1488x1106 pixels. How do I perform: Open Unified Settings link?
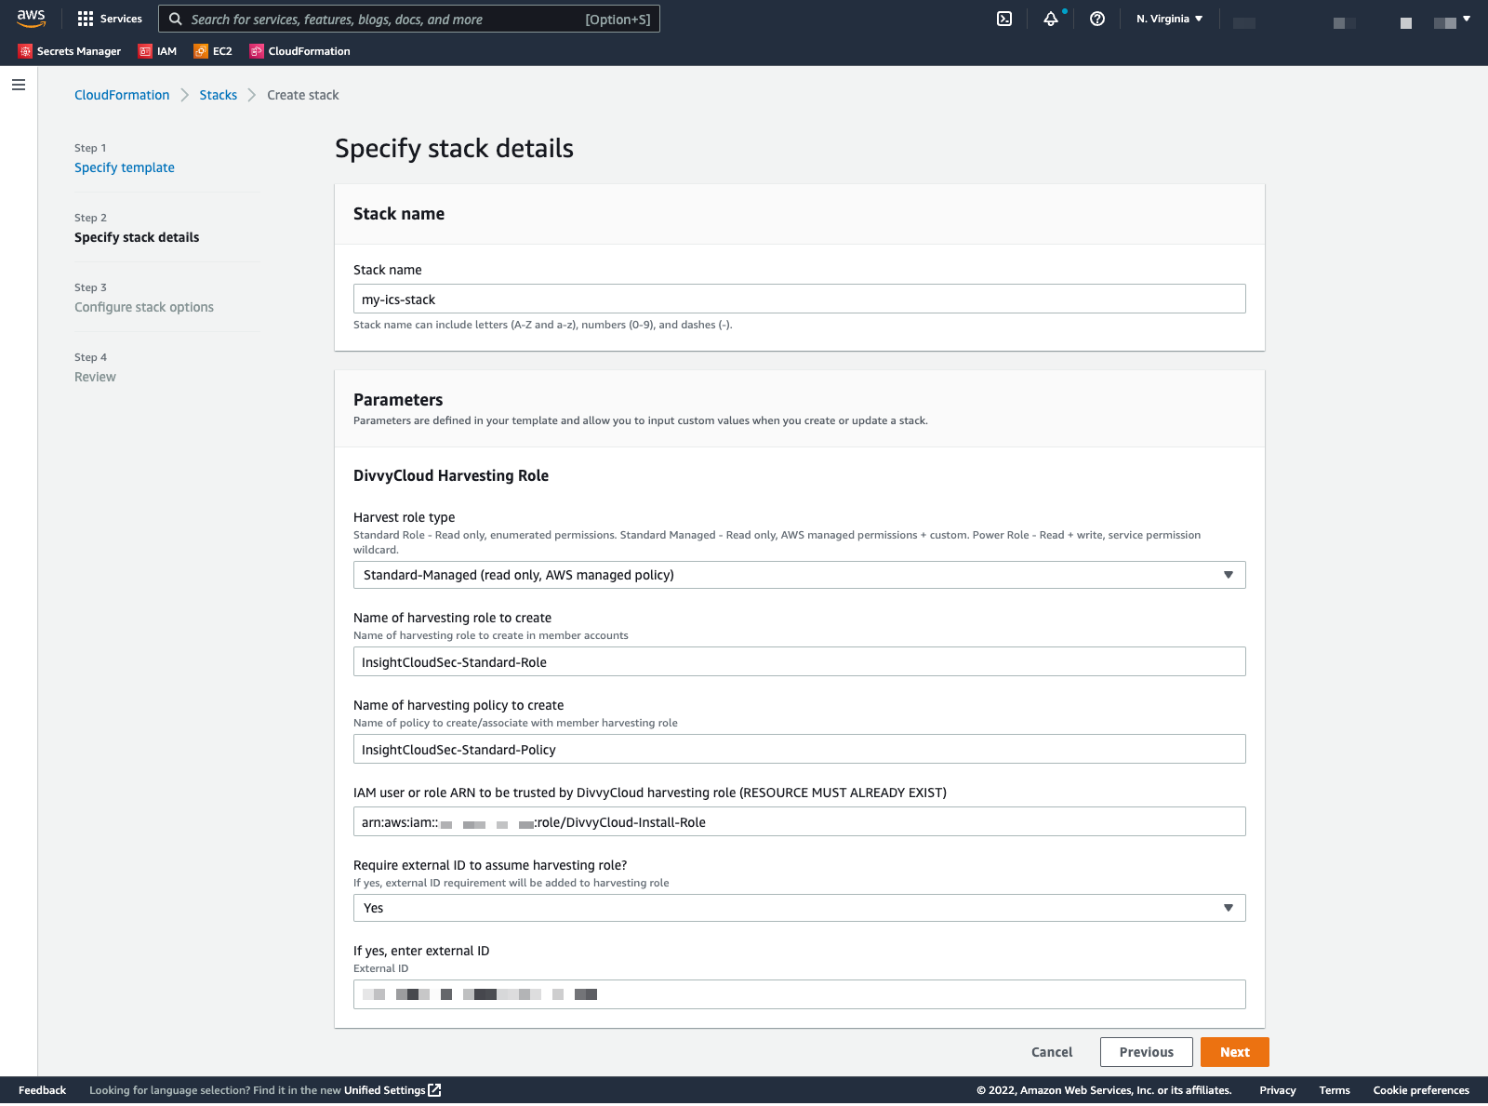coord(384,1090)
